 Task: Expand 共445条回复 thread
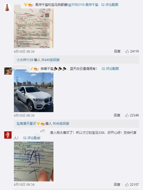tap(51, 60)
